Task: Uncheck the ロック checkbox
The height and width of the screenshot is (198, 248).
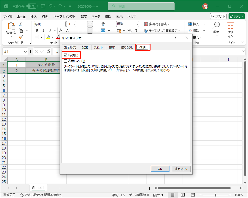Action: click(x=66, y=55)
